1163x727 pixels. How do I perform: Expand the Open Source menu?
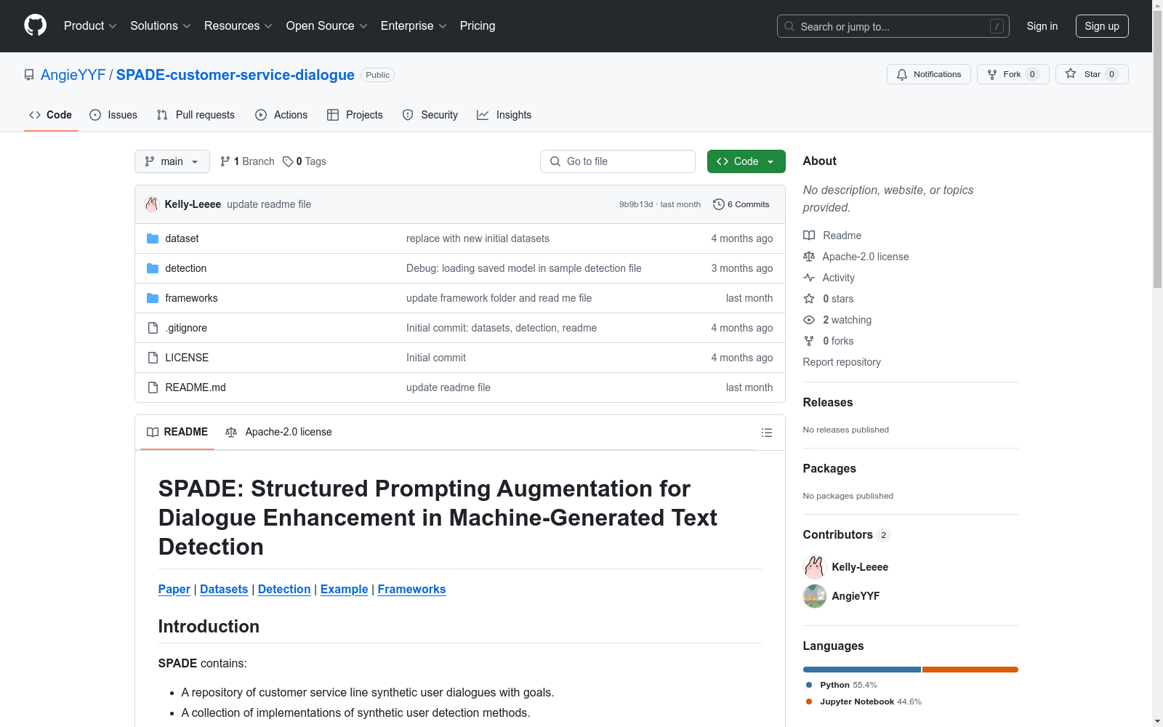[x=327, y=26]
